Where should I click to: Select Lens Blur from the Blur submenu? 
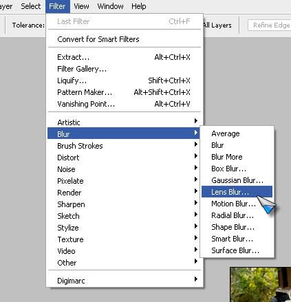coord(237,192)
